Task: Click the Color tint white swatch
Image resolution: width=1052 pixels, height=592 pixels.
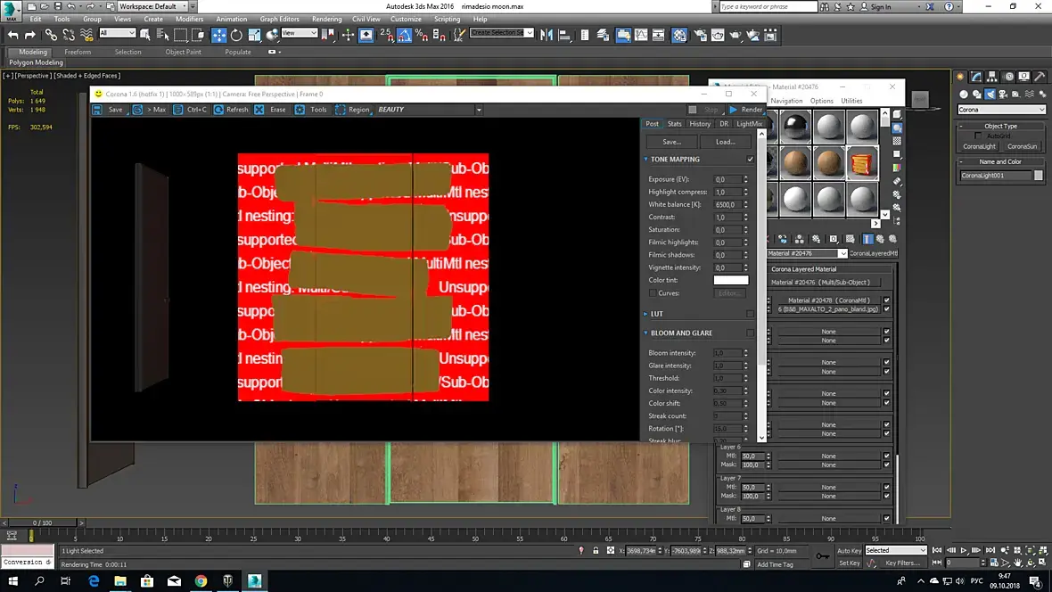Action: pyautogui.click(x=731, y=280)
